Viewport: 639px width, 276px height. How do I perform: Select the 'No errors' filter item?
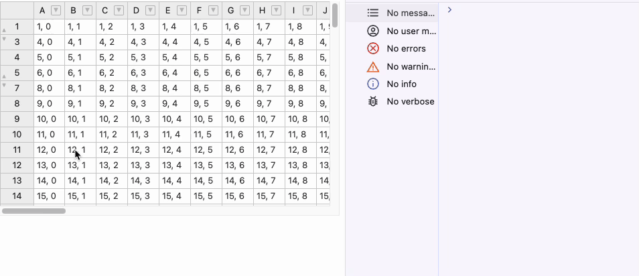pos(406,49)
